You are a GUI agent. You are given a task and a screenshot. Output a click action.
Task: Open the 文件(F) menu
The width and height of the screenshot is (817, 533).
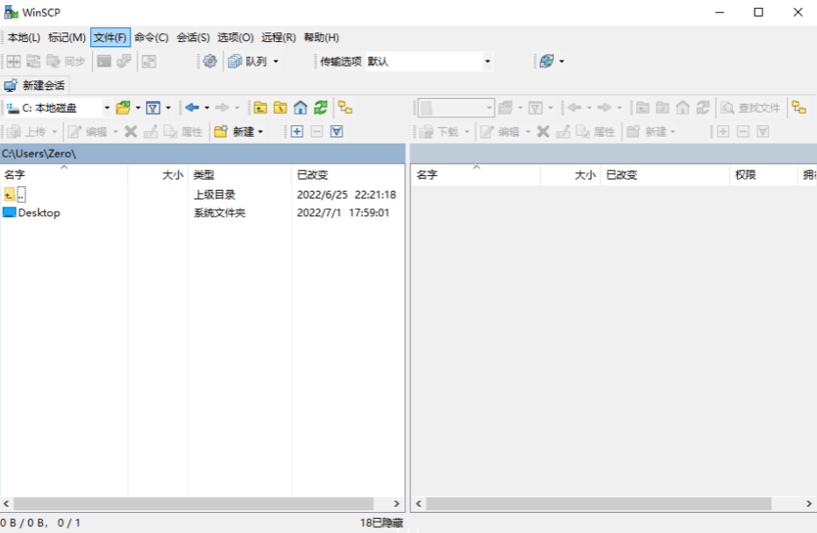(110, 38)
